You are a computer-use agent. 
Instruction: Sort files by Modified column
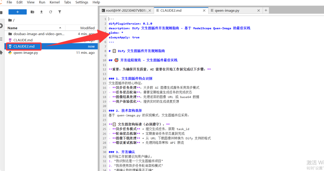(87, 28)
